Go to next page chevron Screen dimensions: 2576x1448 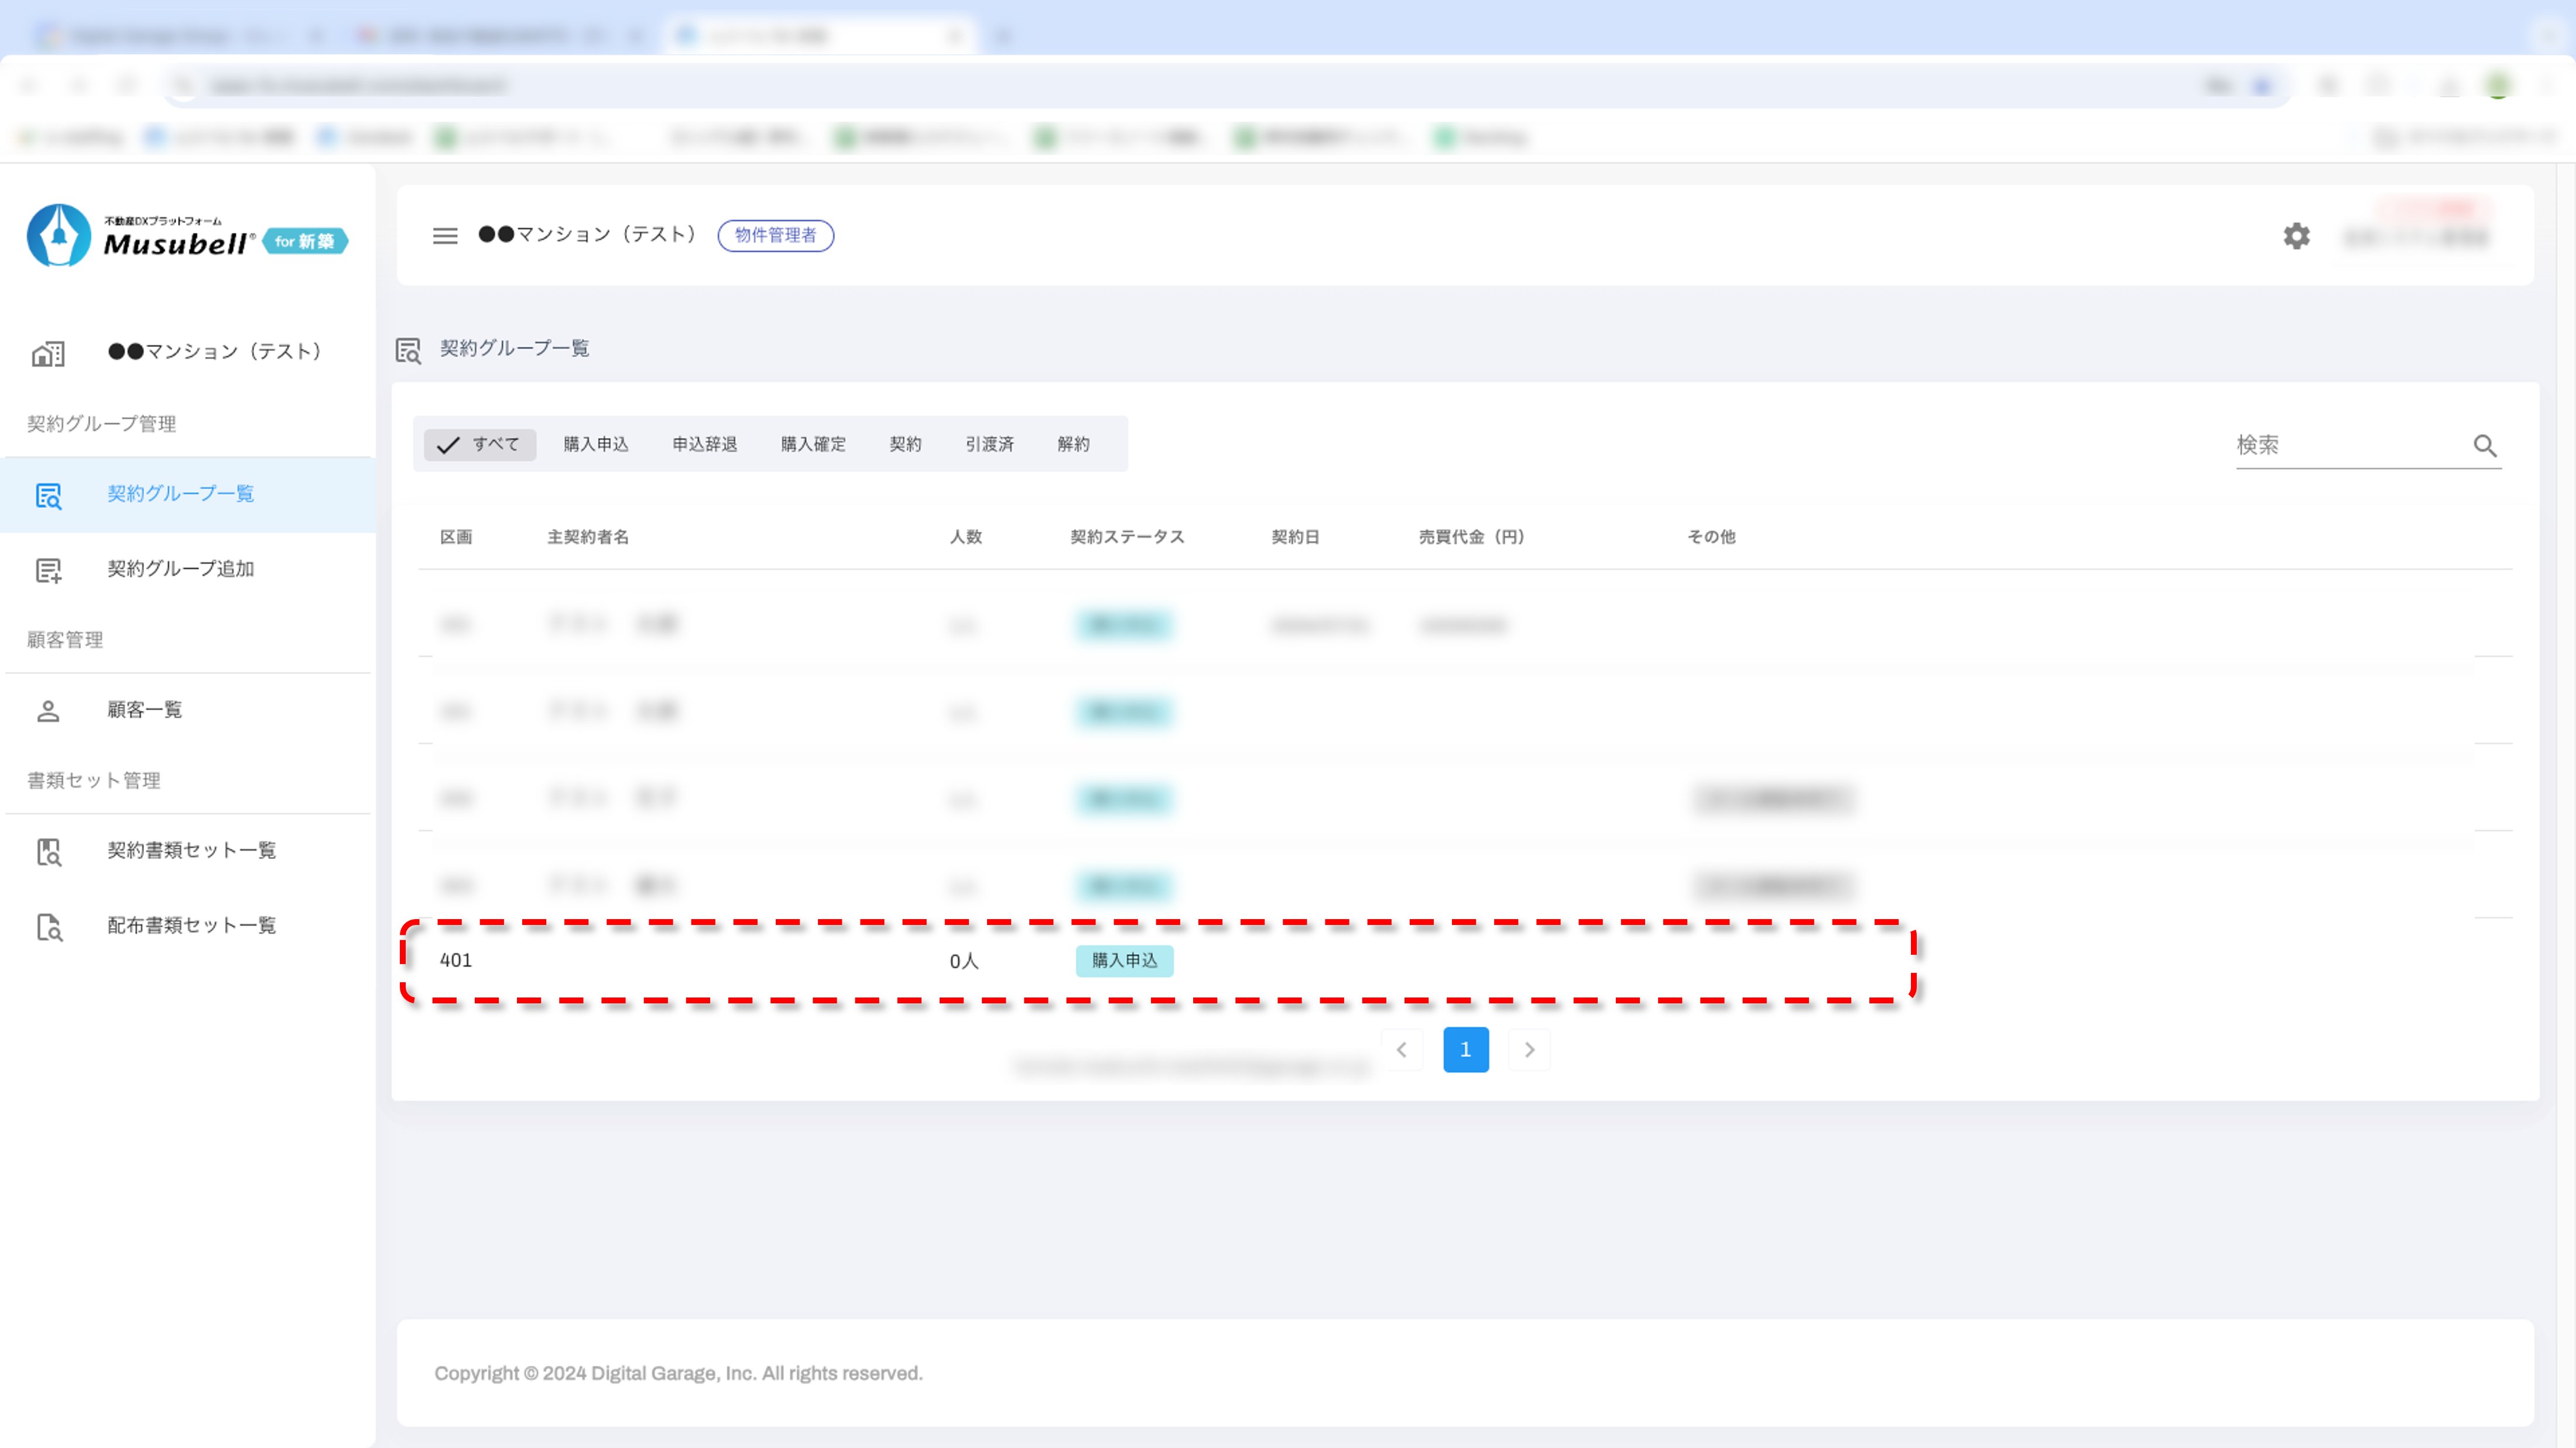point(1529,1049)
